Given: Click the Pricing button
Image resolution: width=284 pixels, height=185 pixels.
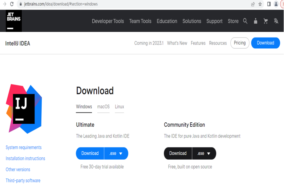Looking at the screenshot, I should (x=240, y=43).
